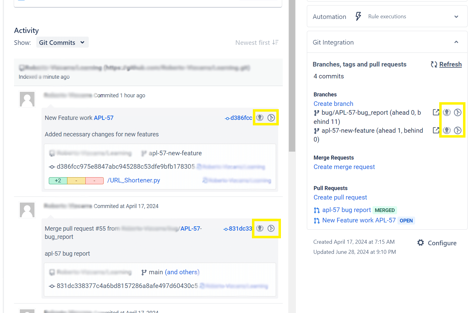Open commit d386fcc in GitKraken via octopus icon

point(260,117)
